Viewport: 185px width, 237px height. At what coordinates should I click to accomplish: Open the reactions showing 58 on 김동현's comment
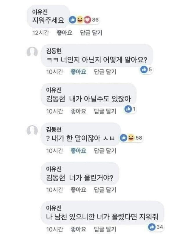131,138
